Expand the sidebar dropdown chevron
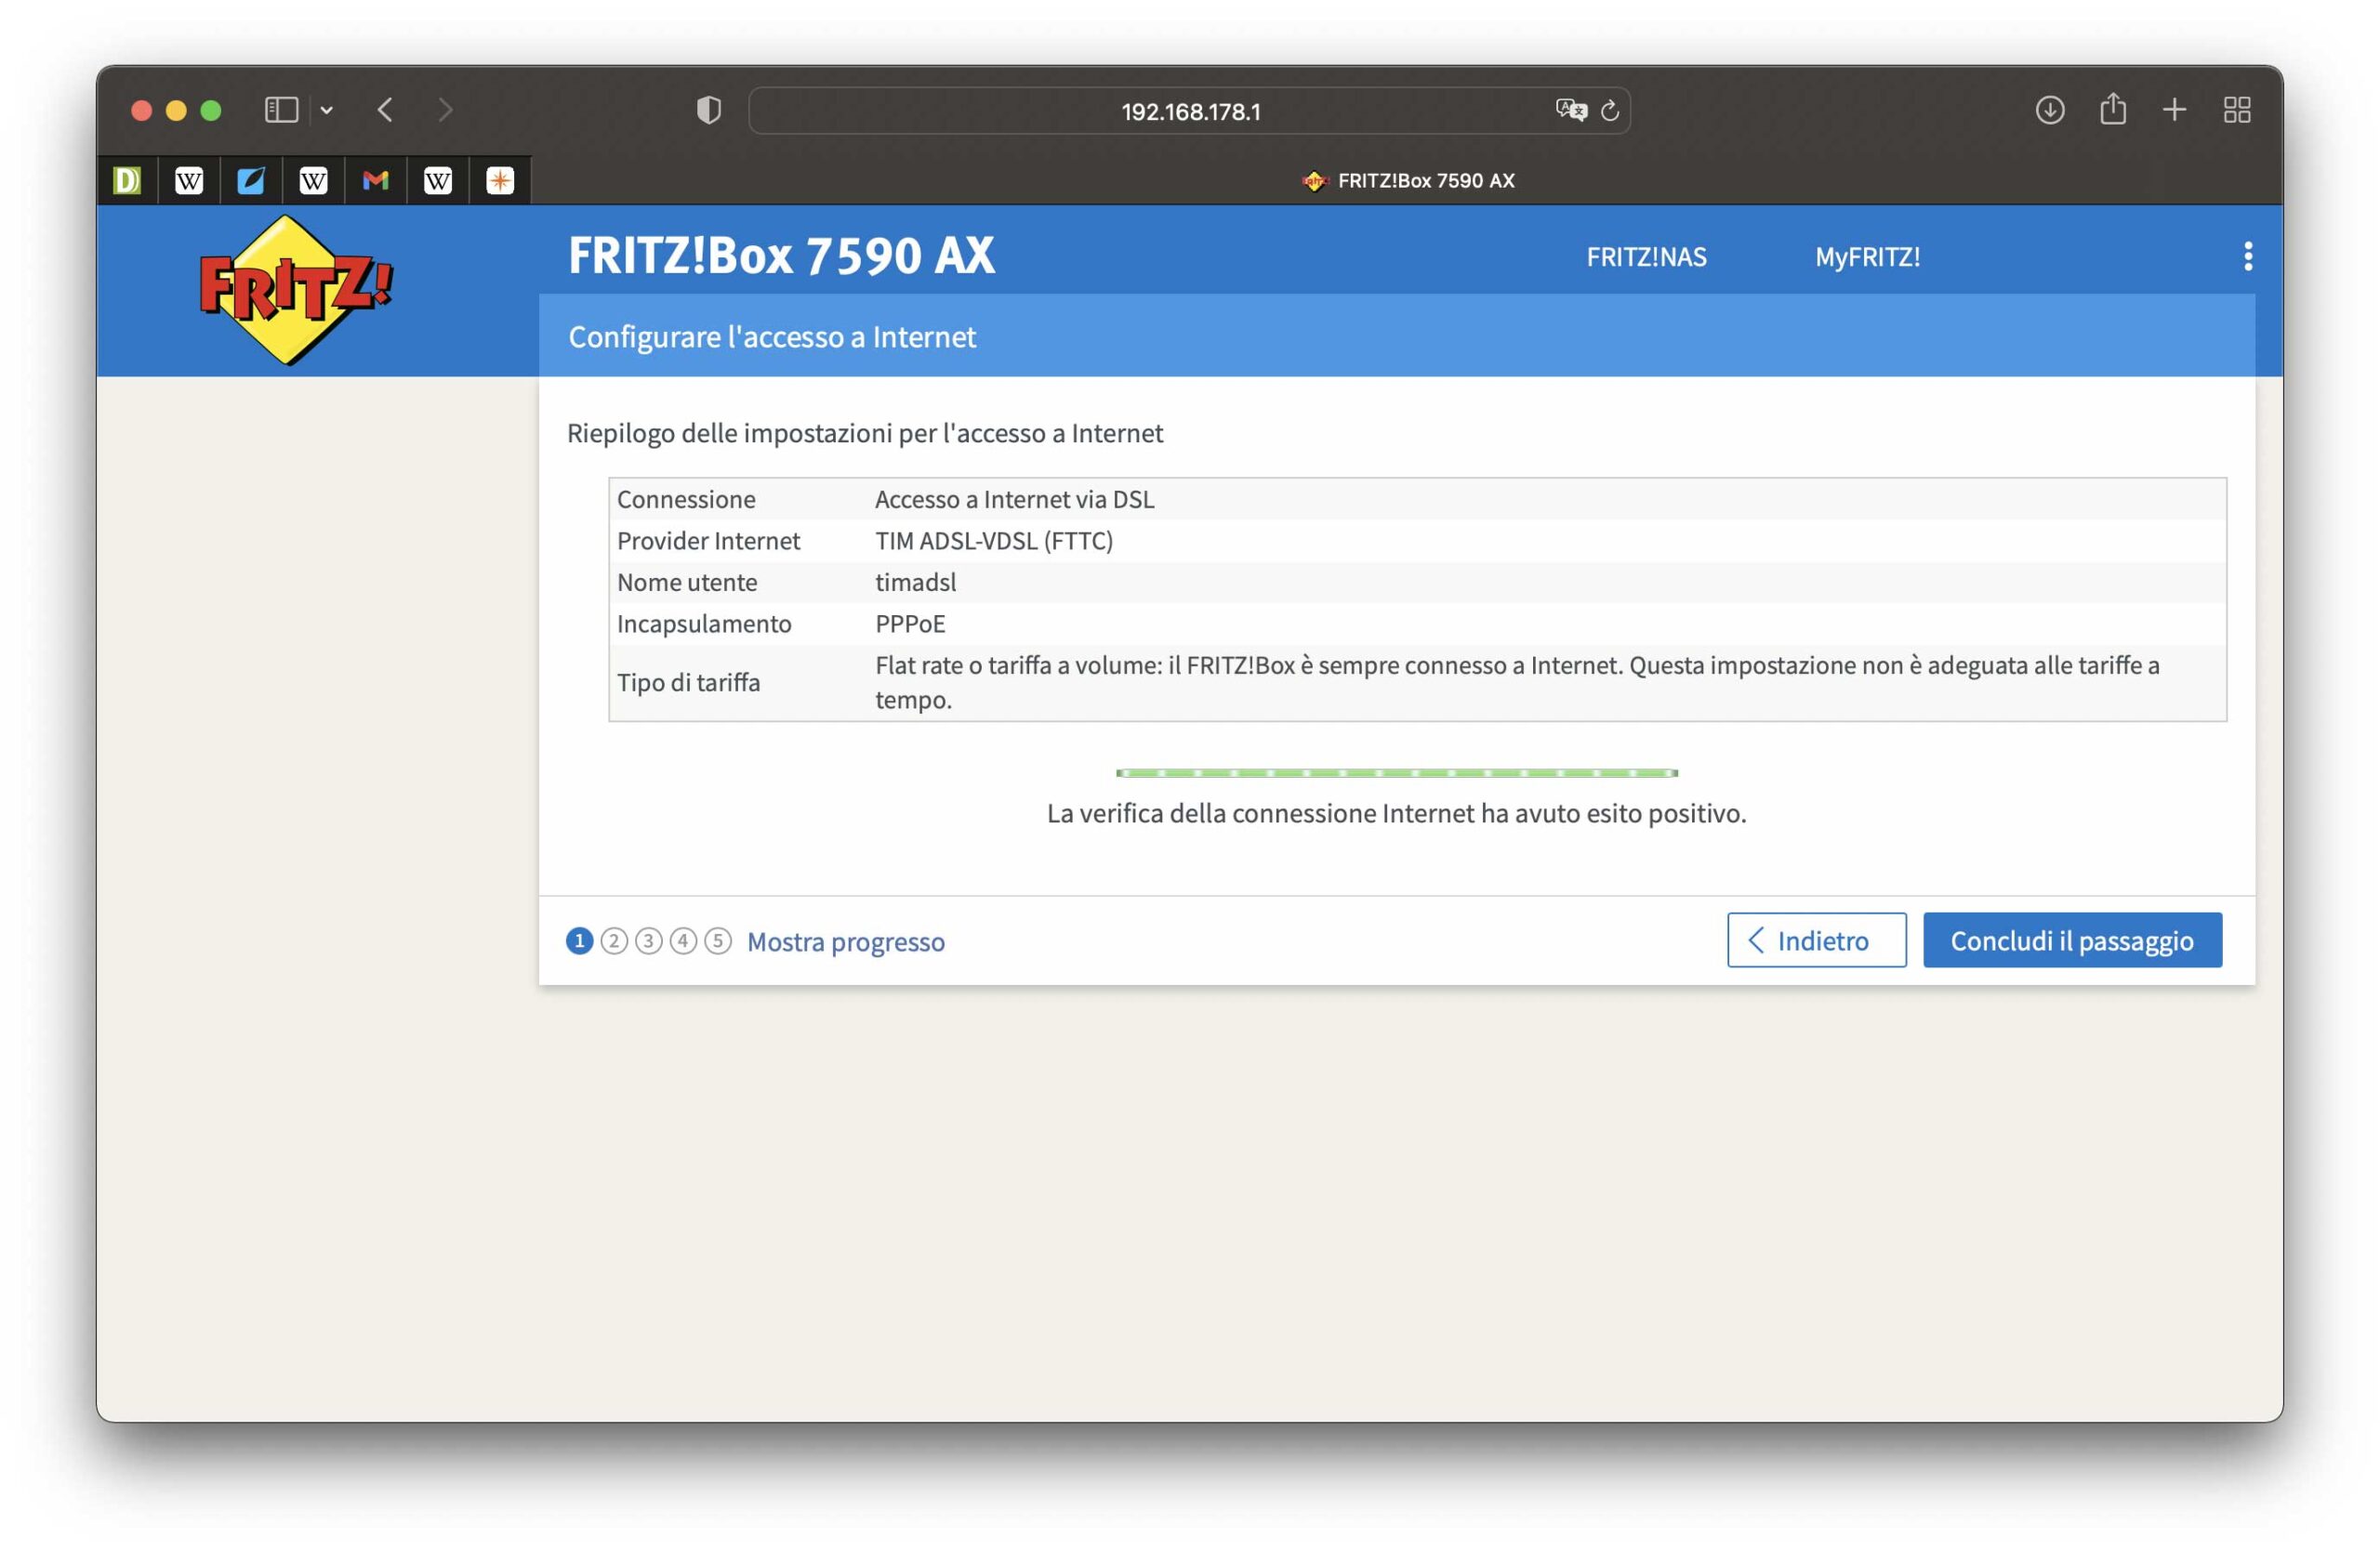2380x1550 pixels. (x=326, y=110)
